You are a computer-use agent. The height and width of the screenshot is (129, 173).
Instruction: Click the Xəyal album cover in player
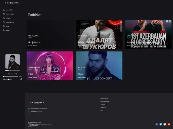click(12, 61)
